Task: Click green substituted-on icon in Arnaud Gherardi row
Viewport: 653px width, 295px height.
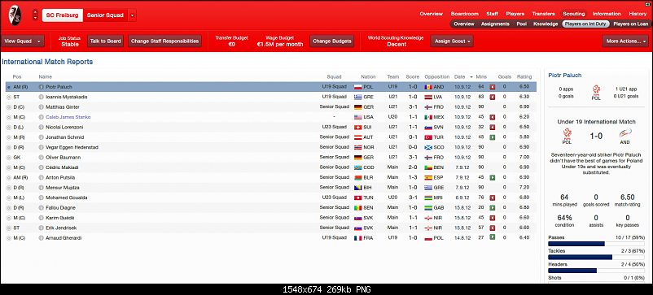Action: [x=492, y=237]
